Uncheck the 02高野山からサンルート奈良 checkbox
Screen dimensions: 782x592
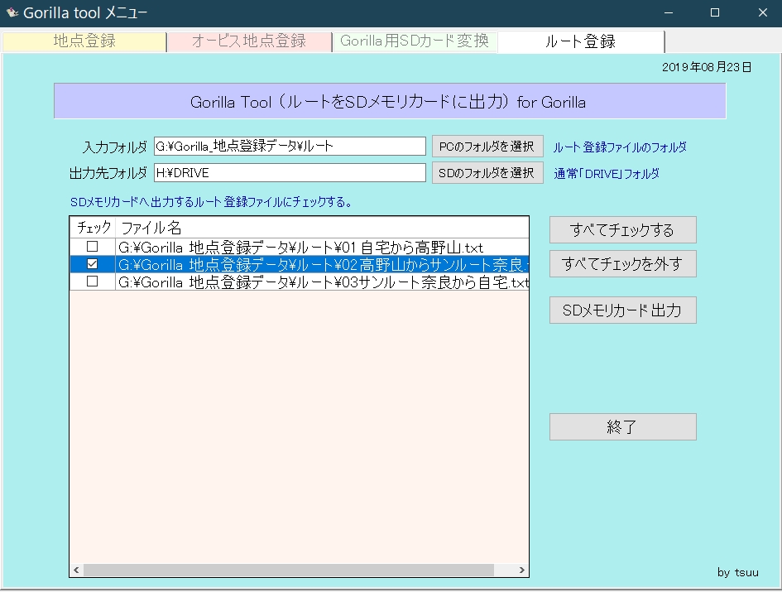coord(93,264)
